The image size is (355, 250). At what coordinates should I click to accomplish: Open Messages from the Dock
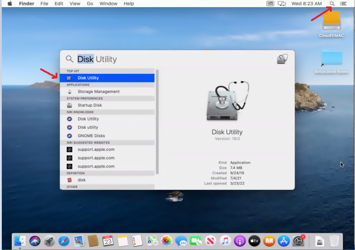(x=181, y=241)
